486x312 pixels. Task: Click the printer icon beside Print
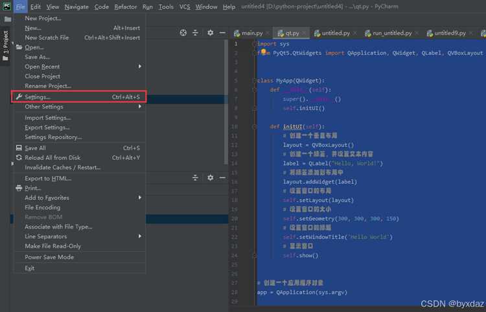click(x=19, y=188)
